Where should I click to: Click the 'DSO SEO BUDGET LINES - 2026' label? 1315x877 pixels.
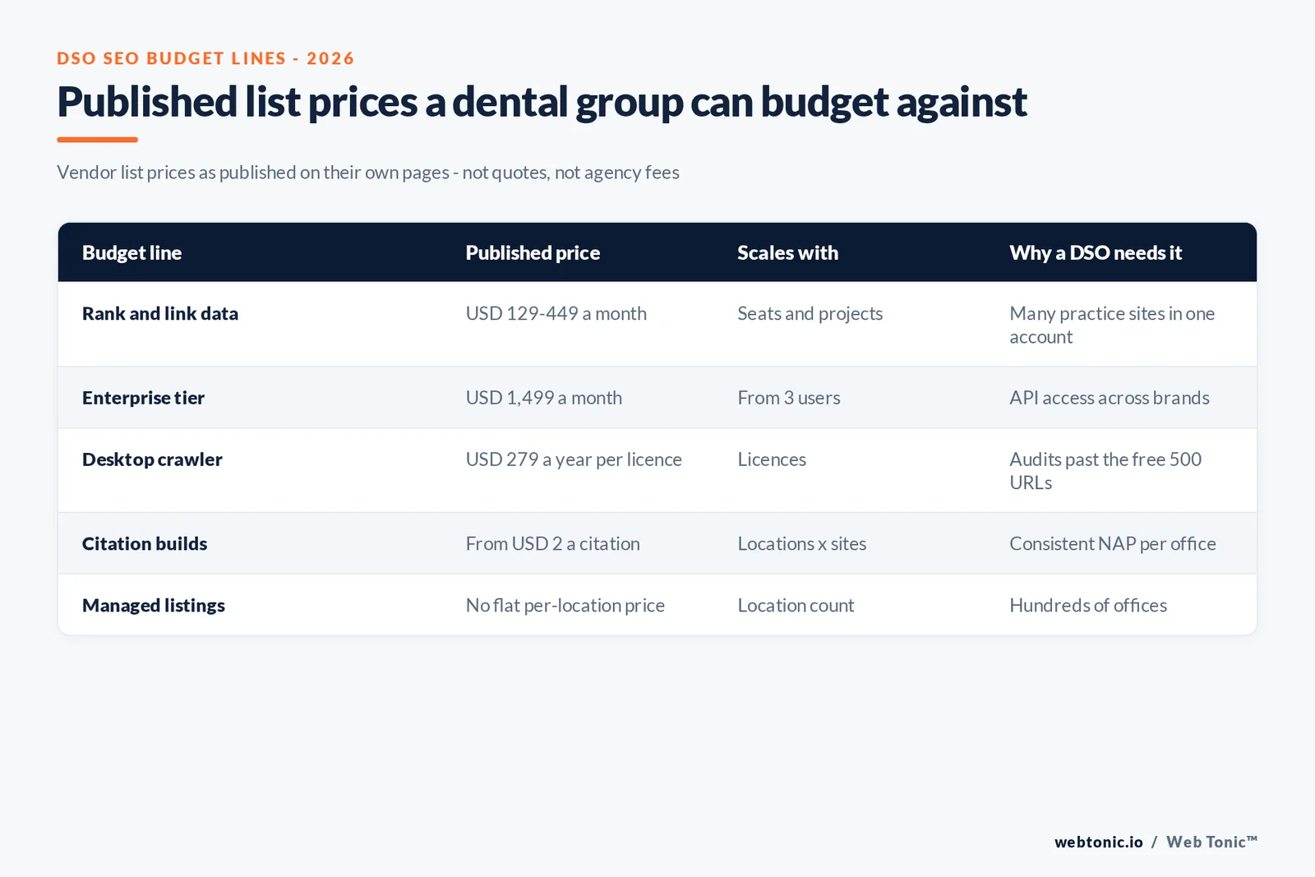[x=205, y=58]
